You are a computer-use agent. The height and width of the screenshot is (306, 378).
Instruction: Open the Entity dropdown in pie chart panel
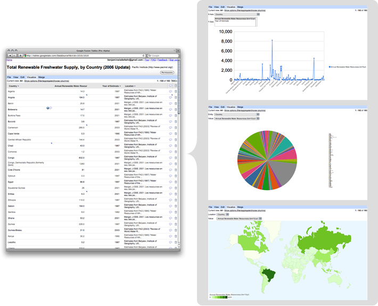point(237,114)
